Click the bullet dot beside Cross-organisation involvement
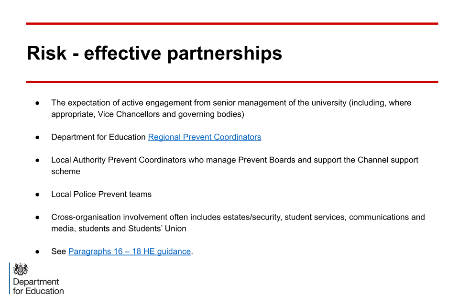This screenshot has height=306, width=459. (37, 218)
